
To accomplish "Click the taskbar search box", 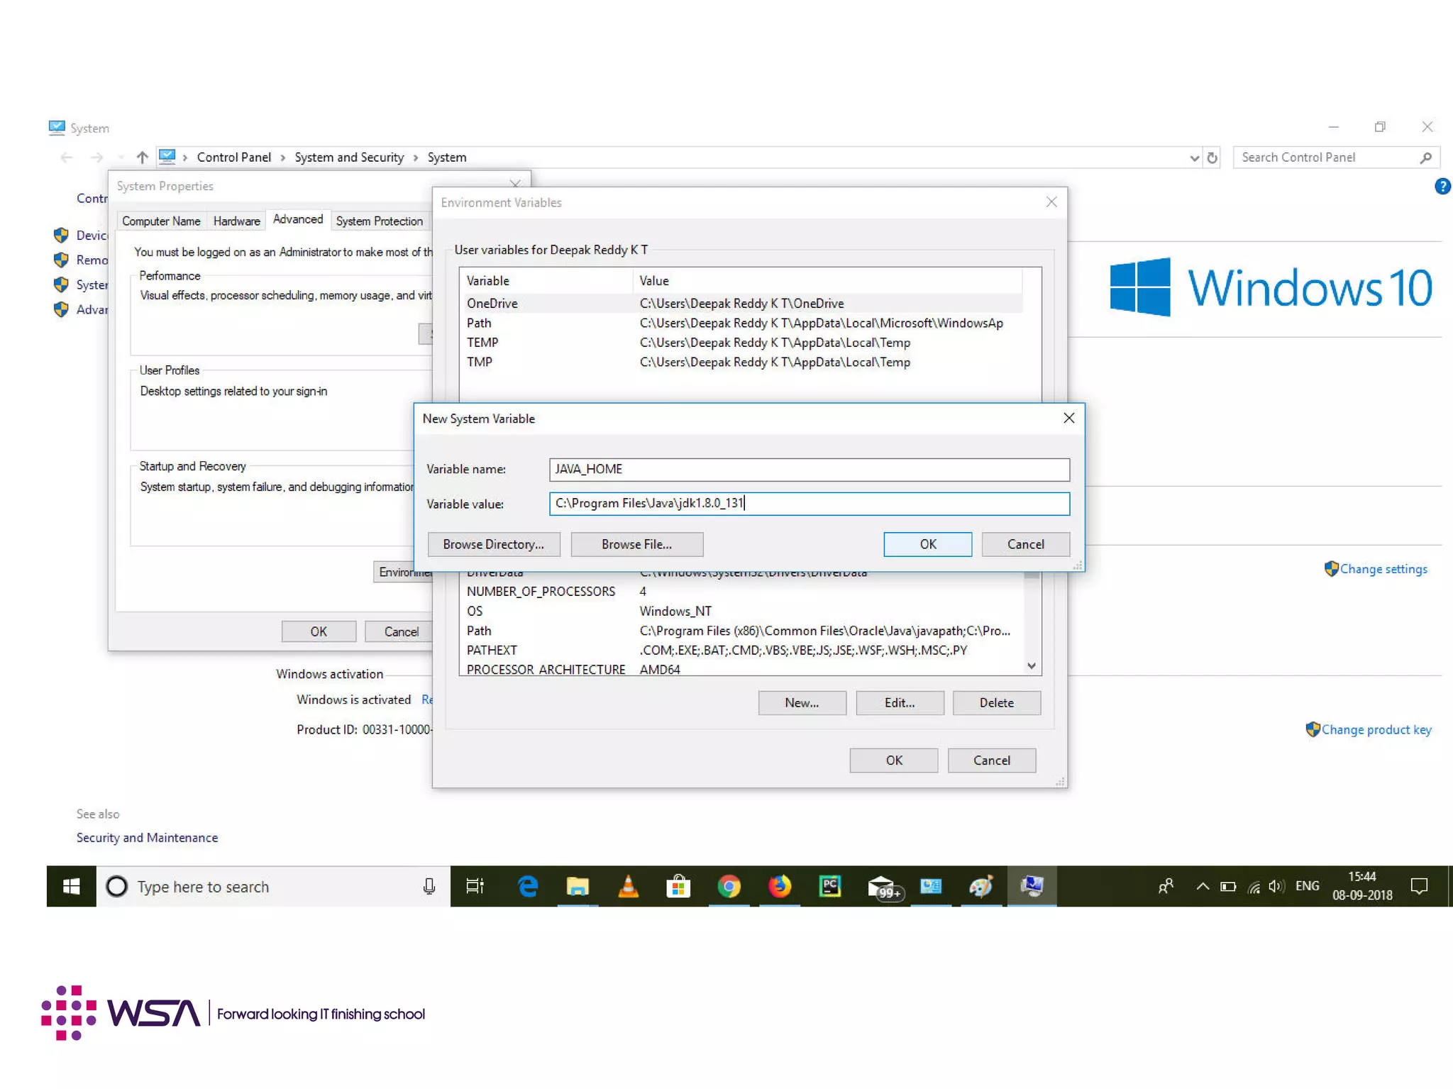I will (x=273, y=886).
